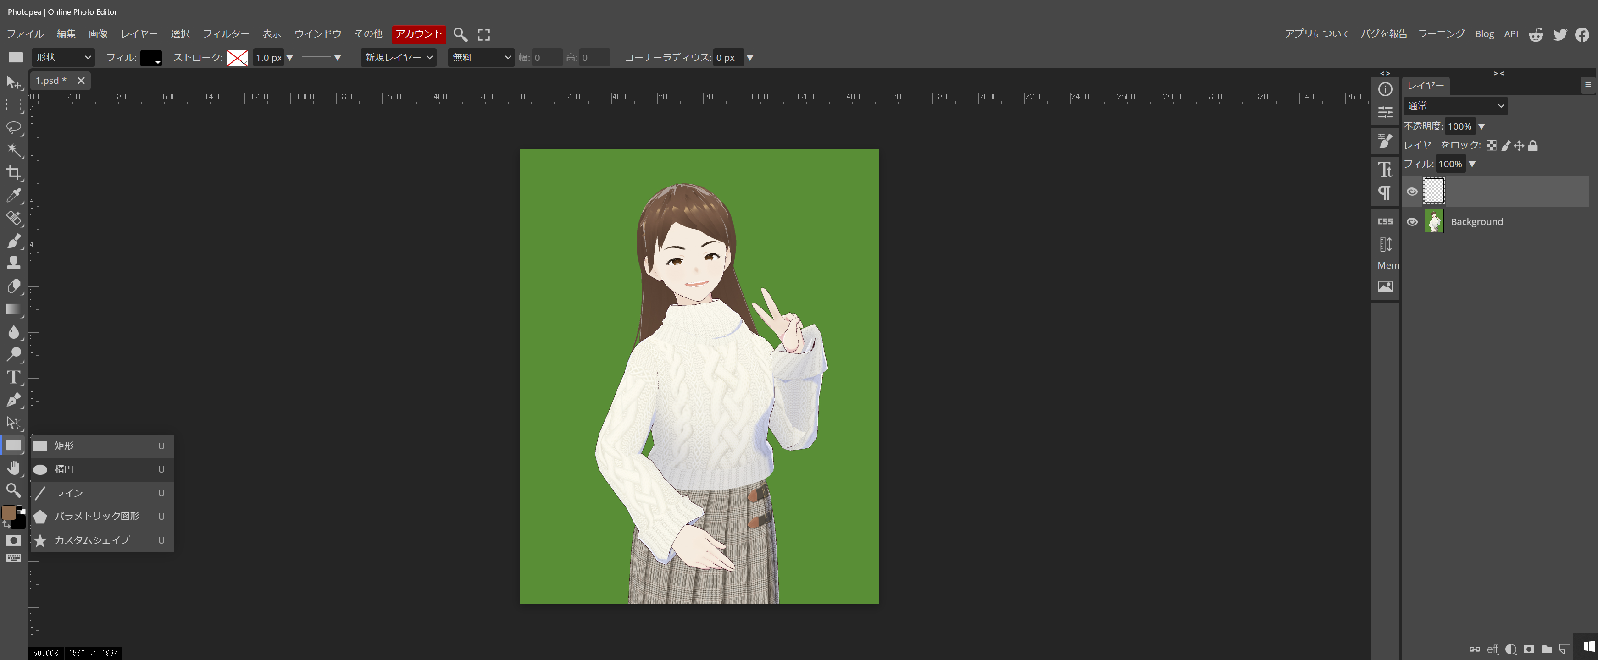Select the Hand tool
1598x660 pixels.
click(14, 468)
